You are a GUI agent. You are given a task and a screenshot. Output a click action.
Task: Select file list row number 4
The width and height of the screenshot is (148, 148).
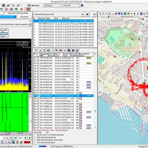[64, 29]
